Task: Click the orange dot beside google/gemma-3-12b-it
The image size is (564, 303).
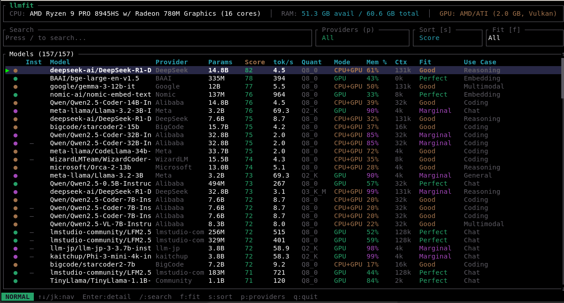Action: click(15, 86)
